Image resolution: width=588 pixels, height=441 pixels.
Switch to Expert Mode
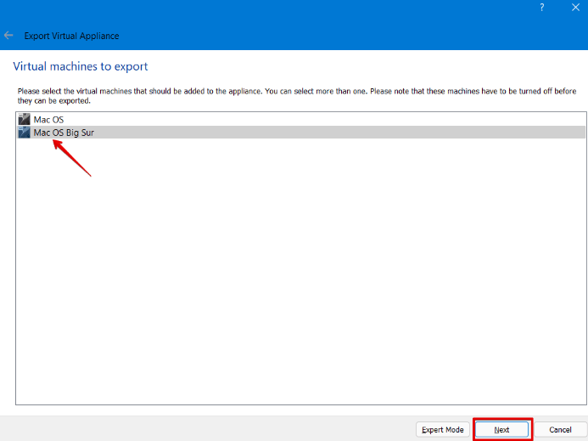(x=443, y=429)
